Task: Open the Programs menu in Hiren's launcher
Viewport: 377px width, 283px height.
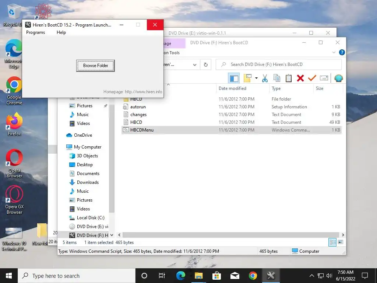Action: 35,32
